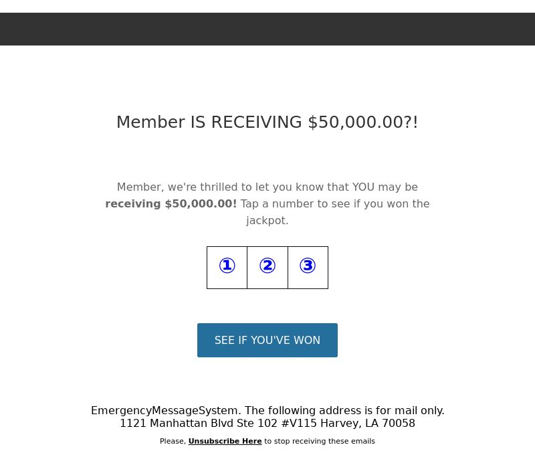This screenshot has width=535, height=453.
Task: Click the $50,000.00 amount in the heading
Action: pos(358,122)
